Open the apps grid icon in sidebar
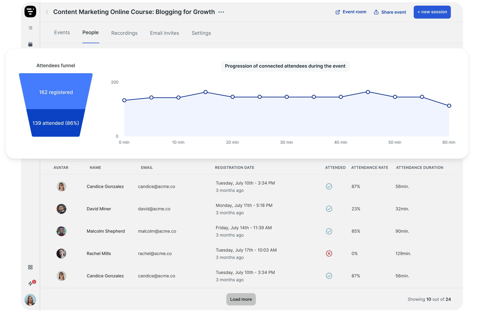 click(30, 267)
